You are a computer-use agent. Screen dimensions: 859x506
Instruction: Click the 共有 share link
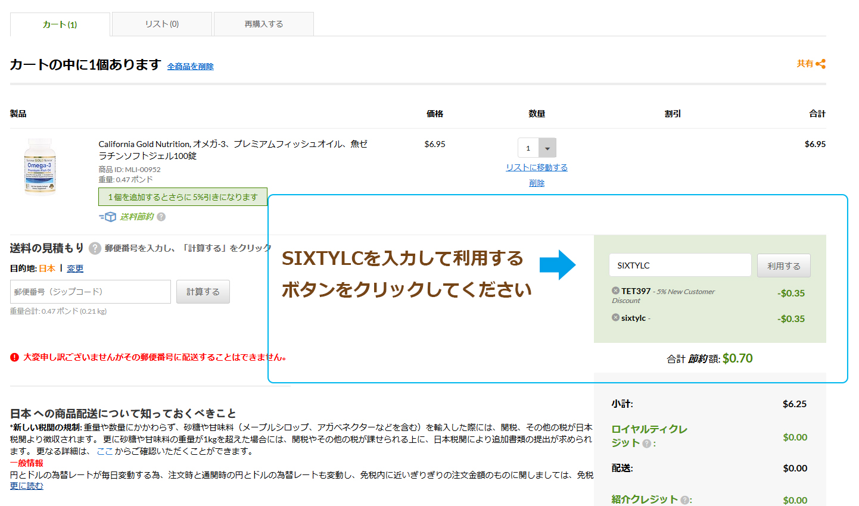[805, 64]
